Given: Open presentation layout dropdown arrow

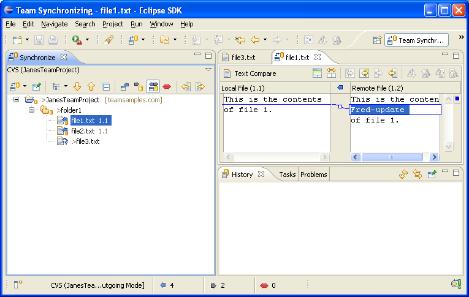Looking at the screenshot, I should pos(66,86).
